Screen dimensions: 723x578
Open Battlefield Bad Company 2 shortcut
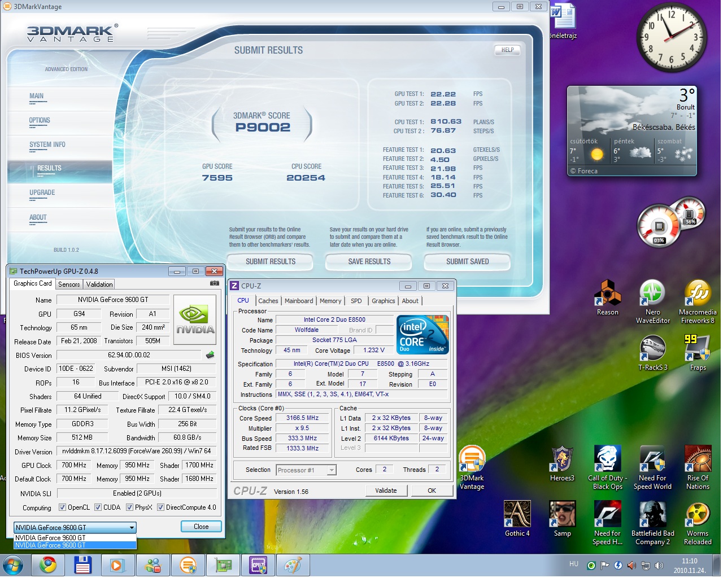click(652, 523)
